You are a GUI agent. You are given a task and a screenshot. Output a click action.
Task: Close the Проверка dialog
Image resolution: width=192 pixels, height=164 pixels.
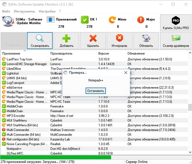[126, 73]
